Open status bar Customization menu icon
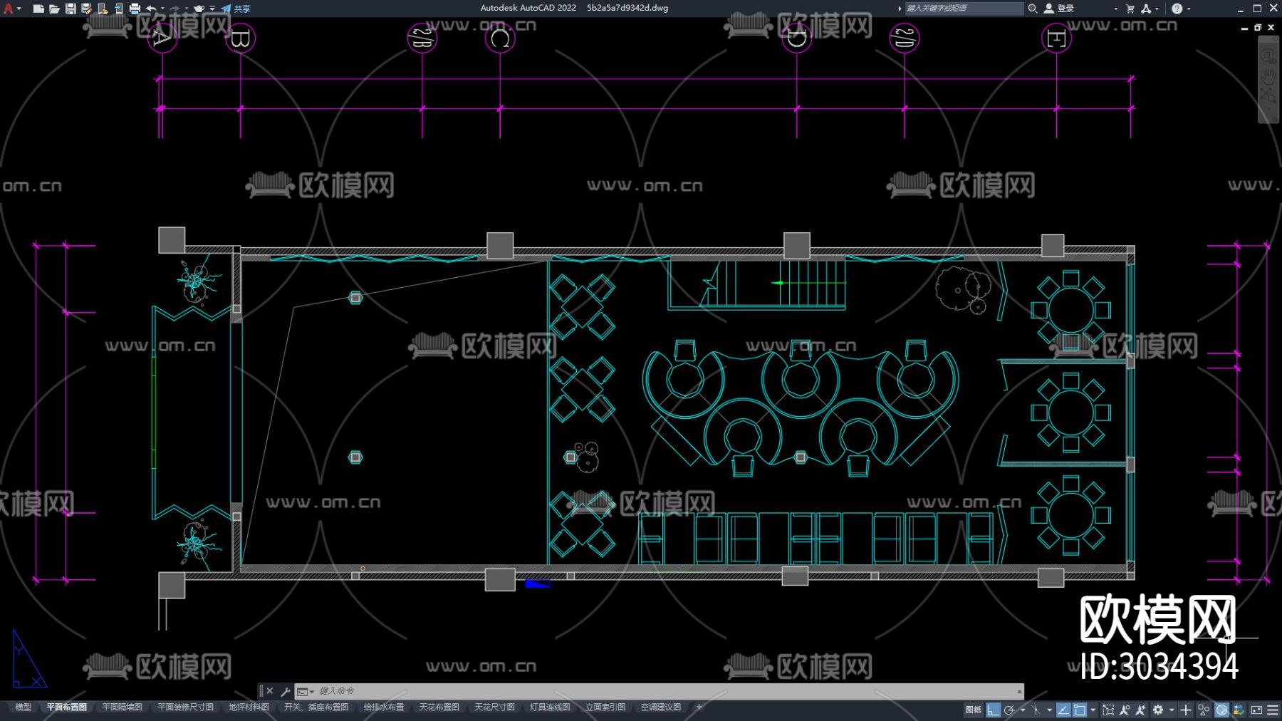Viewport: 1282px width, 721px height. (1273, 710)
